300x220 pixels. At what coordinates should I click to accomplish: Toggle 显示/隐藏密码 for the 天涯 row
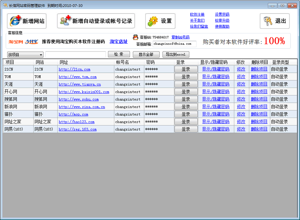216,84
